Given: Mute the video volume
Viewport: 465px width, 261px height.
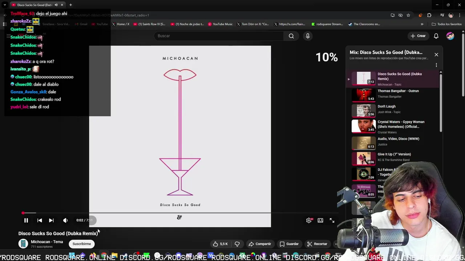Looking at the screenshot, I should pyautogui.click(x=65, y=220).
